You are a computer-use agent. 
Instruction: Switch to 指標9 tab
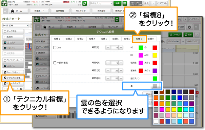150,39
